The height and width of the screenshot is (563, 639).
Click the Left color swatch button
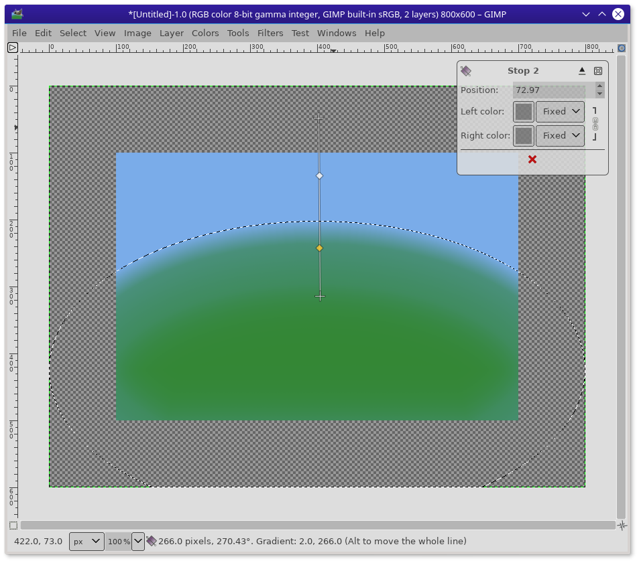tap(524, 112)
